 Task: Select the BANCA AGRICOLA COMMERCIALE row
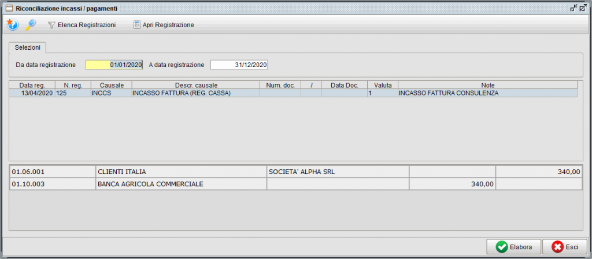click(182, 184)
